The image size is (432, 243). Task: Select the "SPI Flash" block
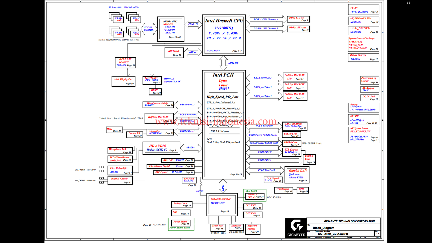pyautogui.click(x=189, y=180)
